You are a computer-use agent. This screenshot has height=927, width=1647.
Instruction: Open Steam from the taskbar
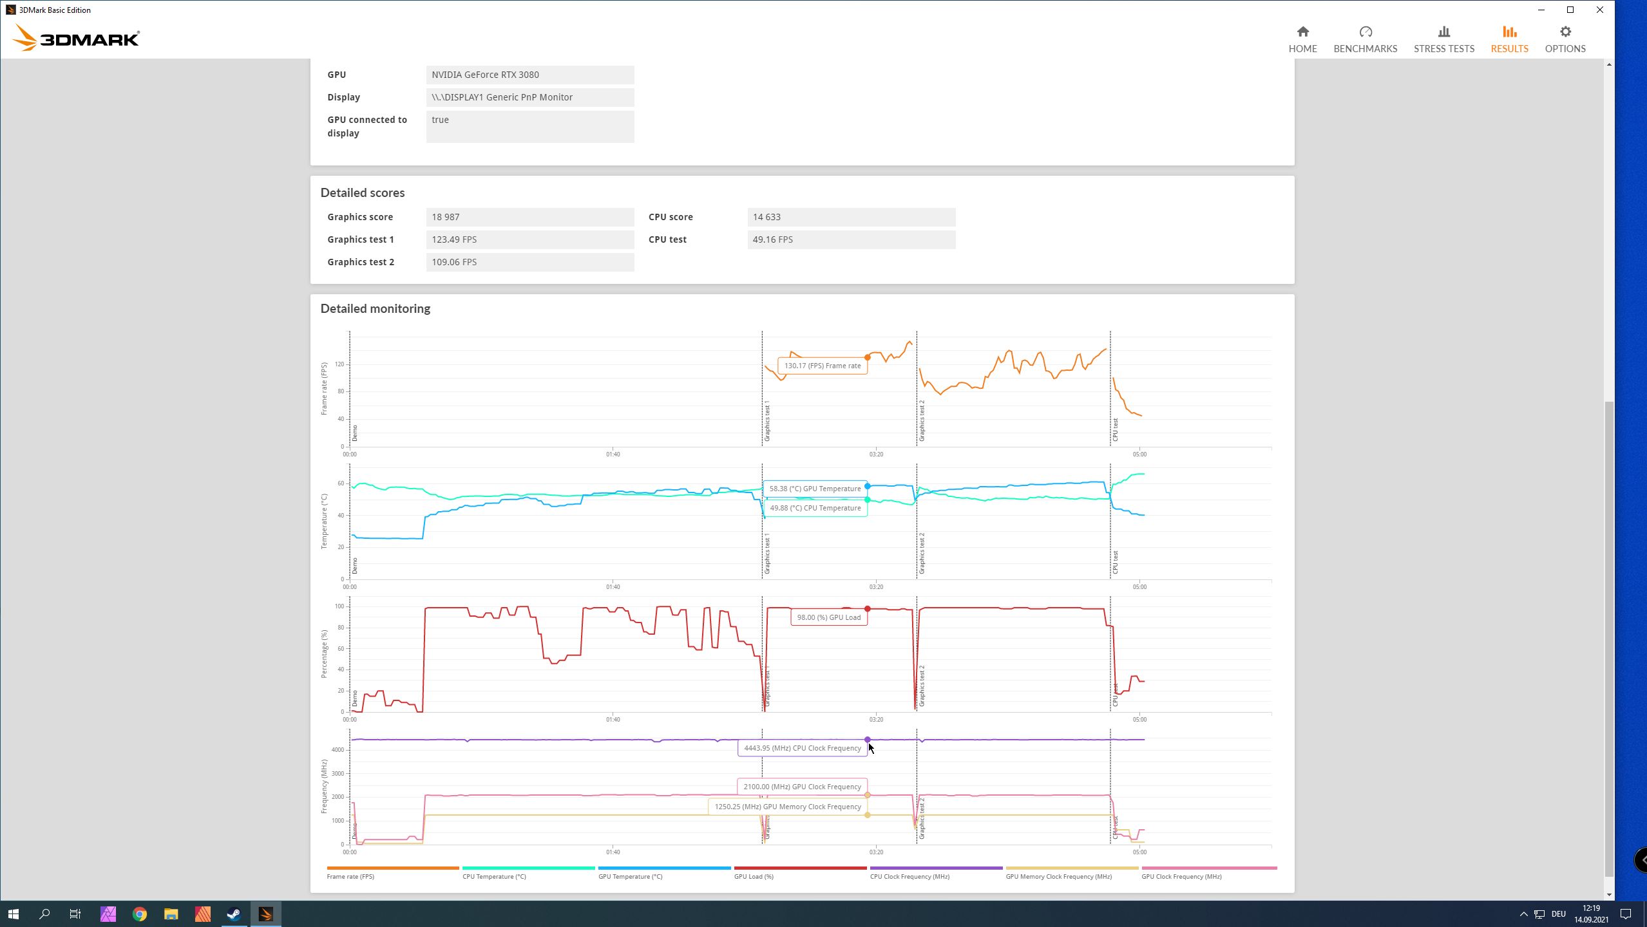tap(234, 913)
